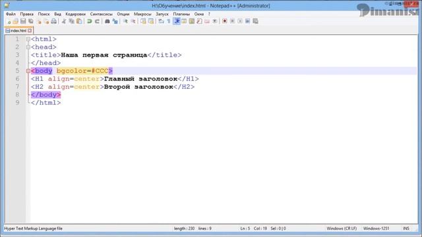Open the Плагины menu
This screenshot has height=237, width=422.
point(181,14)
